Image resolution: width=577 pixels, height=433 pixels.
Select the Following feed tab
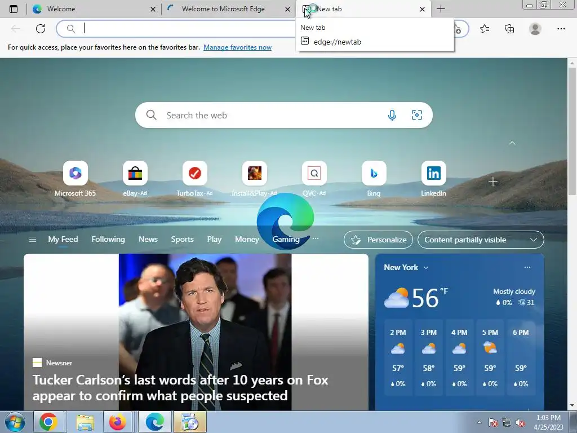(x=108, y=239)
